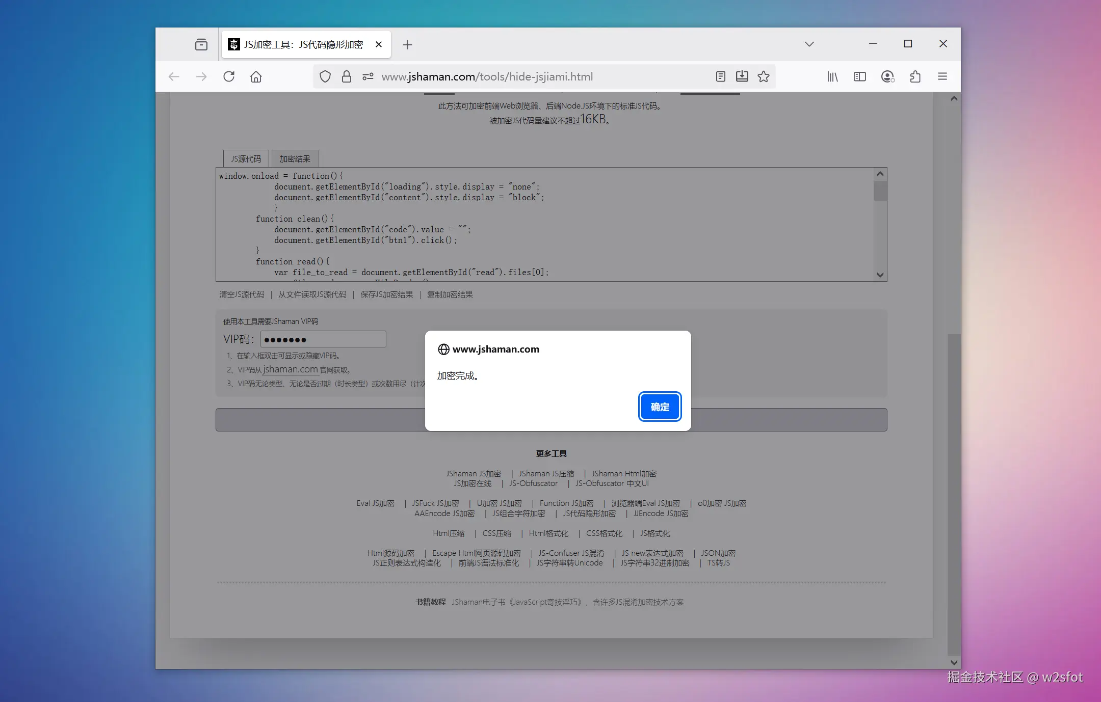This screenshot has width=1101, height=702.
Task: Toggle reader view icon in address bar
Action: [720, 76]
